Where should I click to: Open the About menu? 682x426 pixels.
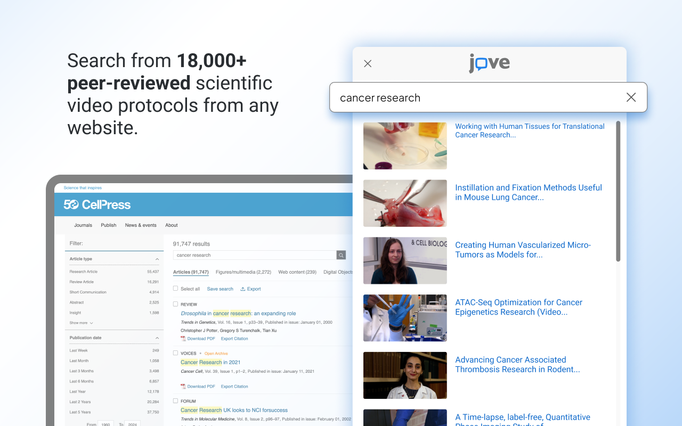point(172,225)
